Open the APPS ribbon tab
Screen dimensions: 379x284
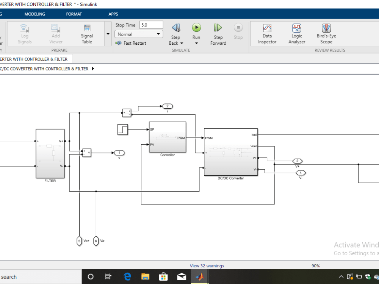113,14
